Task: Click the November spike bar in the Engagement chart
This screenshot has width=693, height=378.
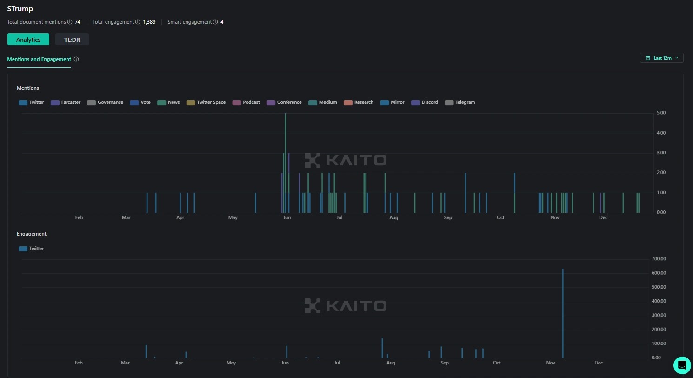Action: click(563, 313)
